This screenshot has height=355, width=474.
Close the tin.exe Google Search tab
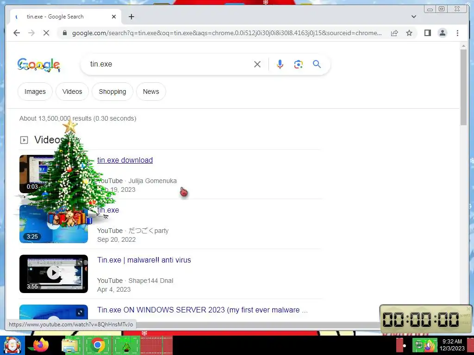coord(114,17)
